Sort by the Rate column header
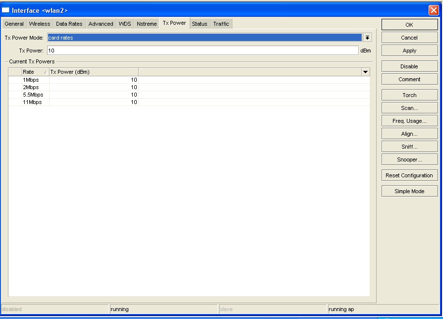 click(x=35, y=72)
